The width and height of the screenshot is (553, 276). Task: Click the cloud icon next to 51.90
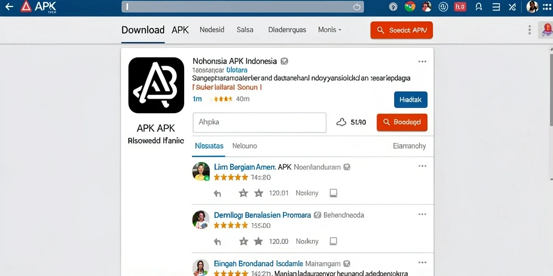(341, 122)
